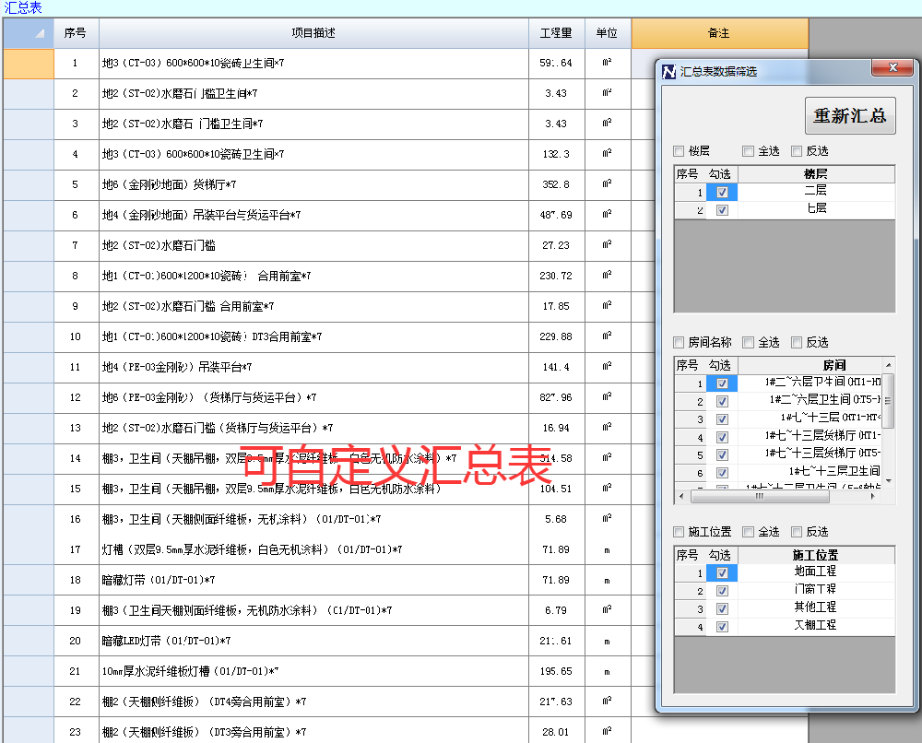This screenshot has height=743, width=922.
Task: Select the 二层 row in floor list
Action: pyautogui.click(x=816, y=191)
